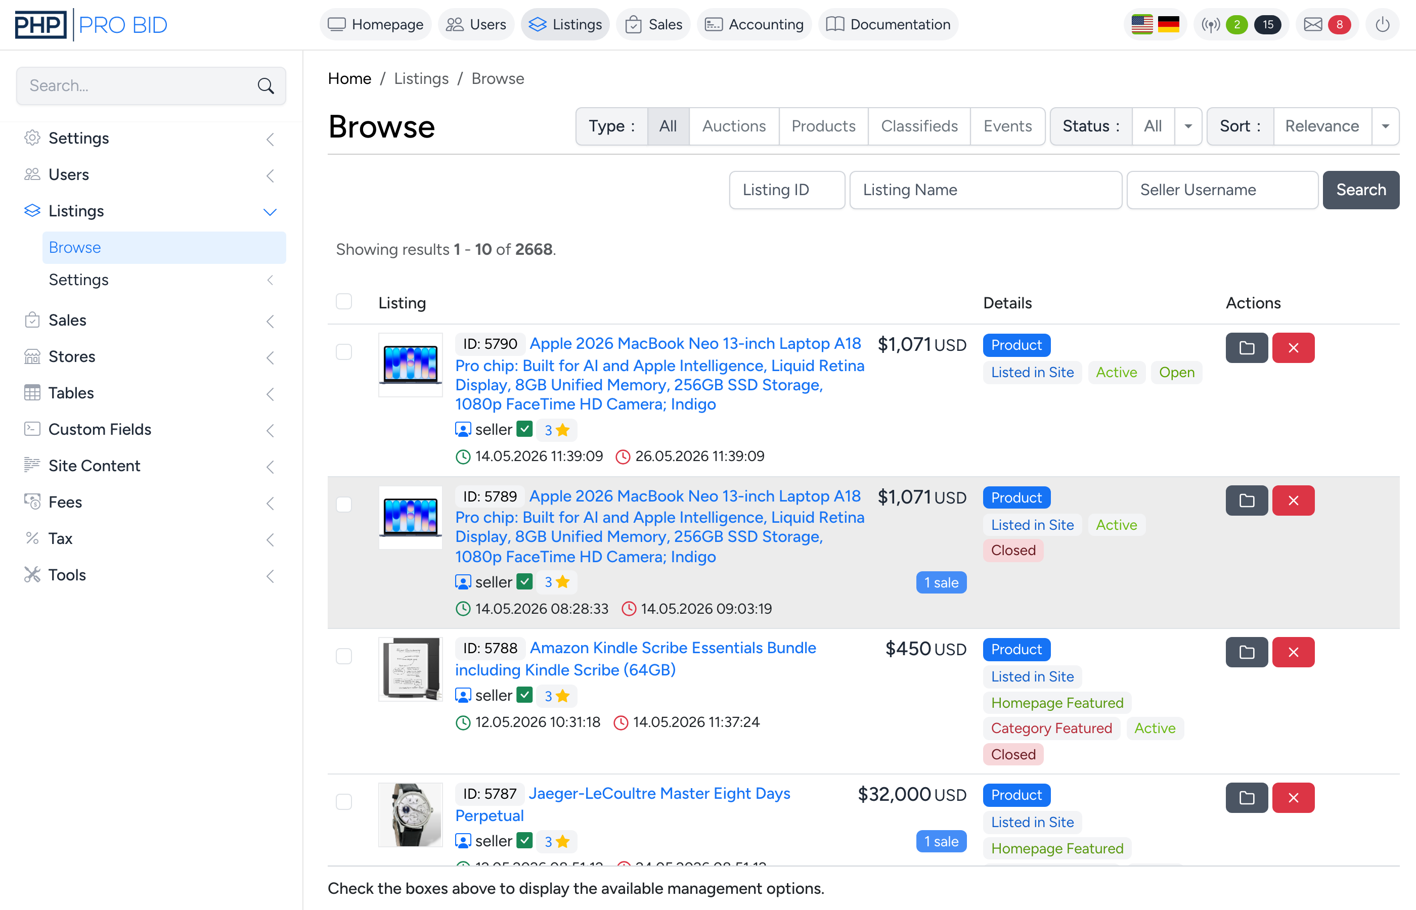Open Users in top navigation
1416x910 pixels.
pos(476,25)
